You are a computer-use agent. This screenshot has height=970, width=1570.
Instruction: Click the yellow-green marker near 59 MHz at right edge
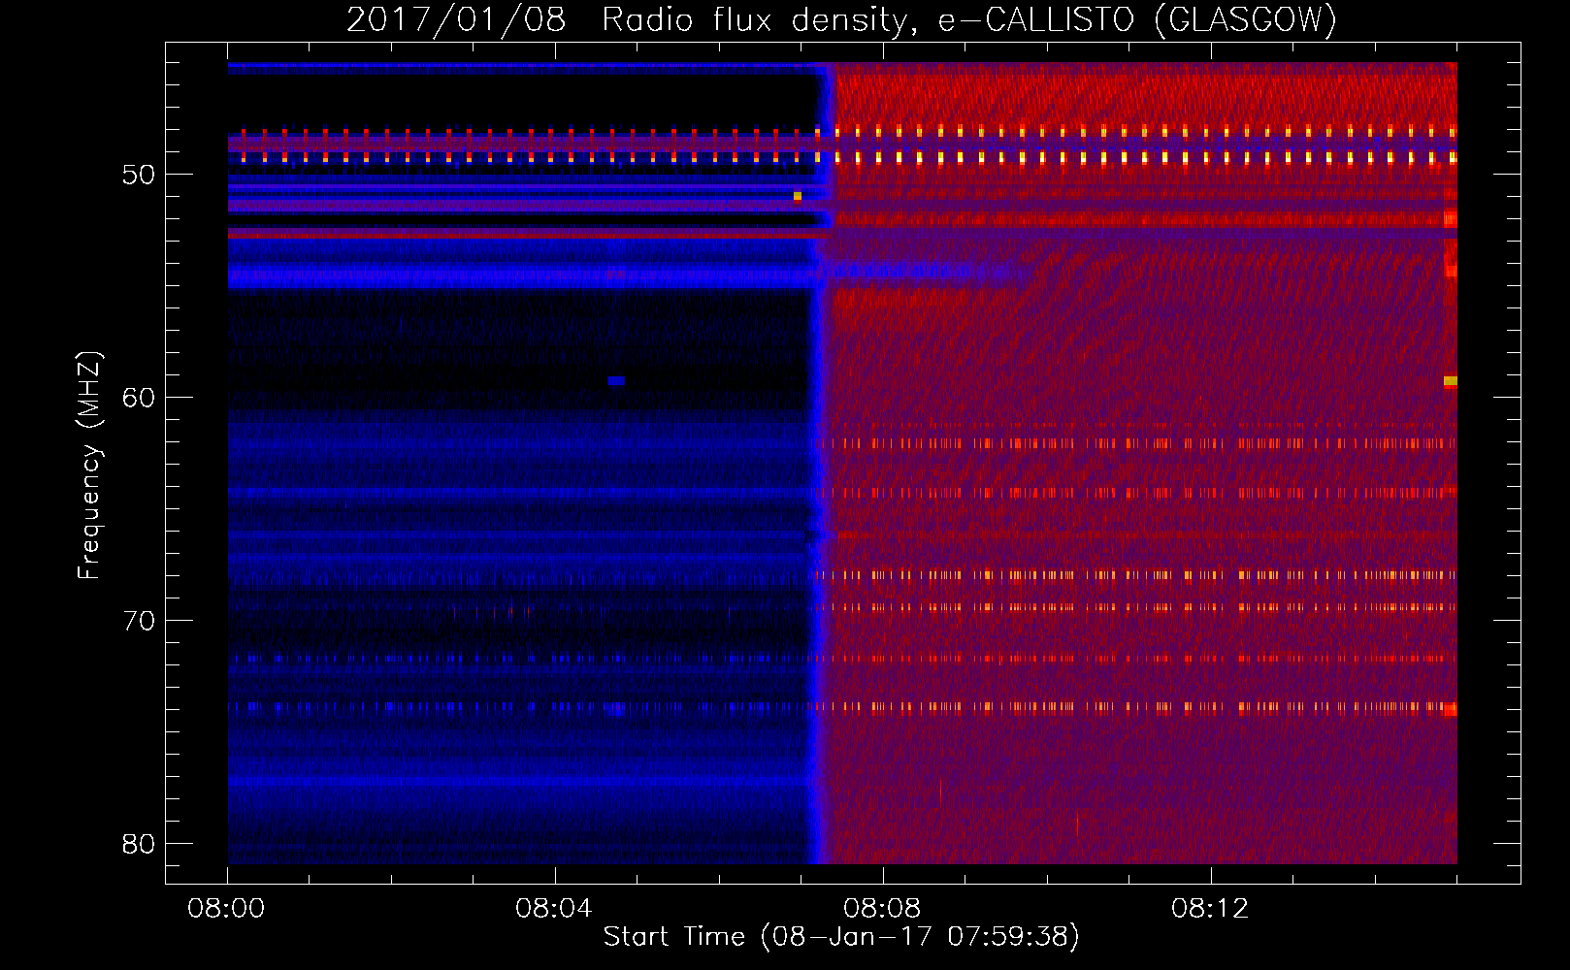(1451, 381)
